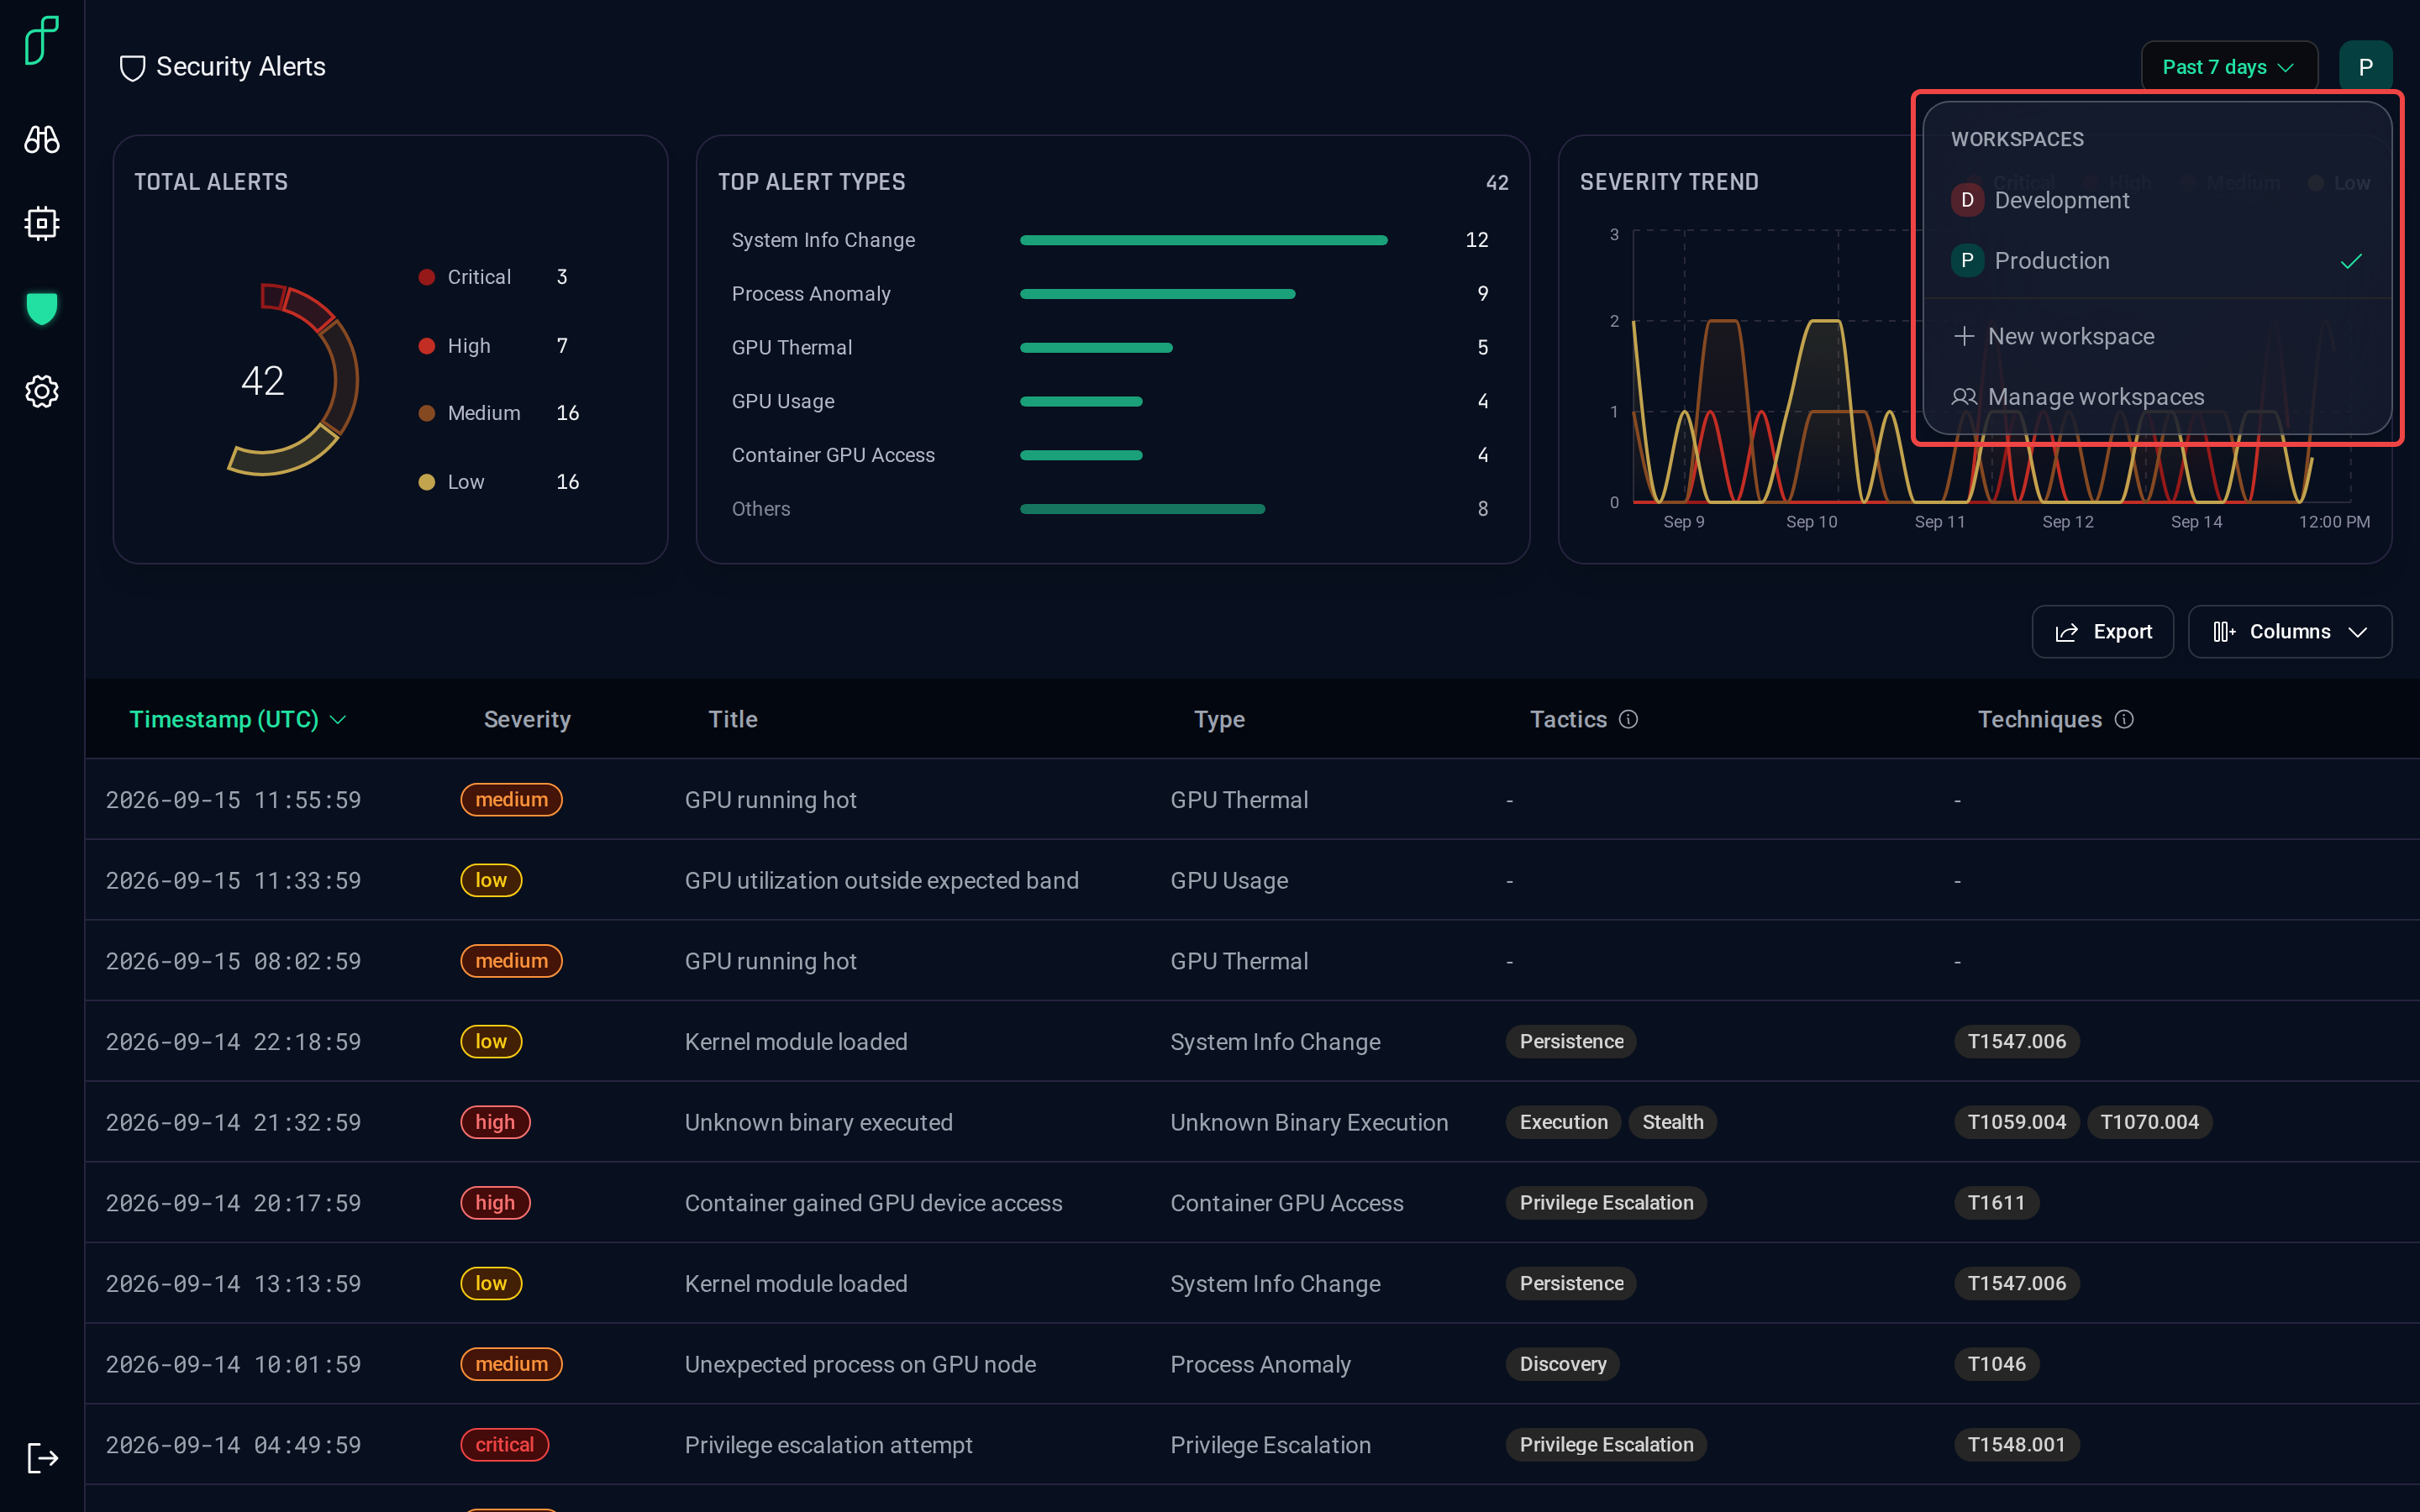Expand the Columns dropdown
The height and width of the screenshot is (1512, 2420).
[x=2289, y=632]
